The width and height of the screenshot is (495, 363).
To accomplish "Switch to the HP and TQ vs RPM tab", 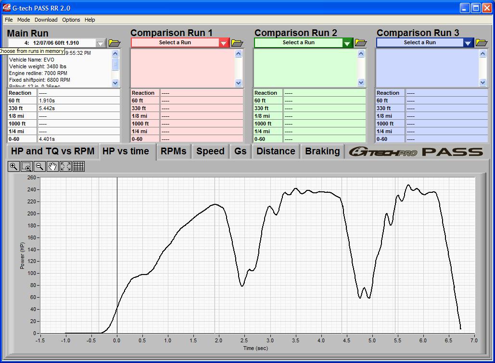I will click(52, 151).
